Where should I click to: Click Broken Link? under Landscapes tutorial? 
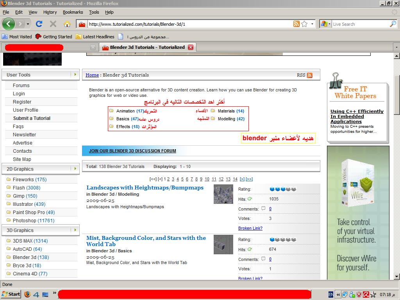coord(250,228)
